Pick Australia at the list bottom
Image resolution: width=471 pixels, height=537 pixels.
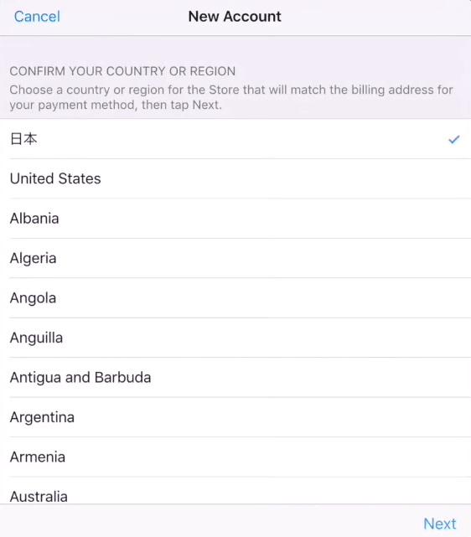pyautogui.click(x=235, y=490)
